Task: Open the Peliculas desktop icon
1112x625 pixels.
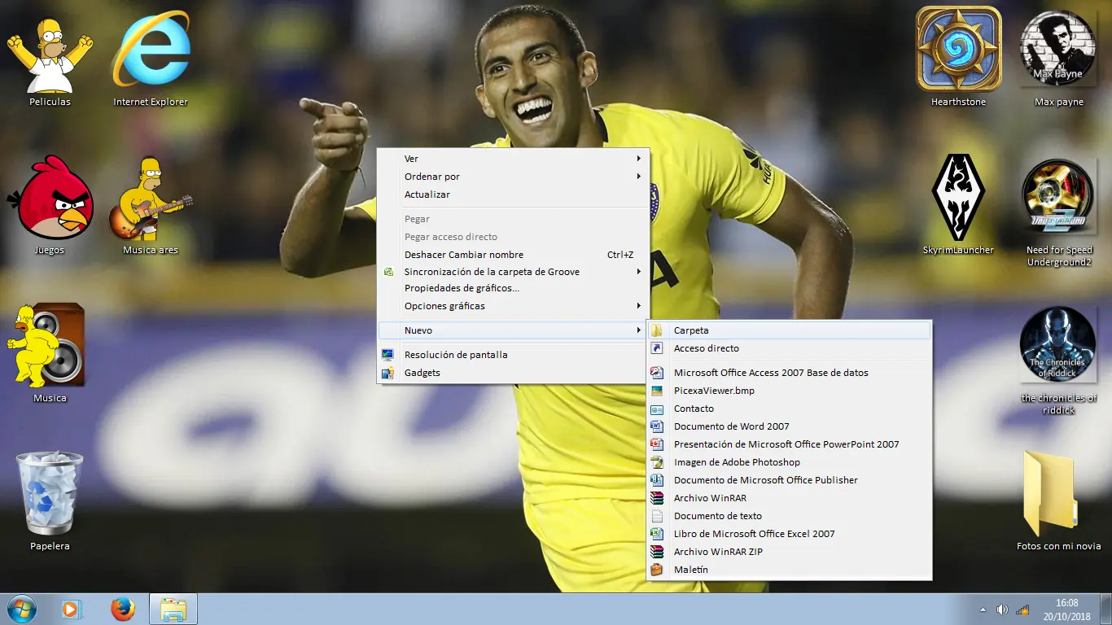Action: pos(50,61)
